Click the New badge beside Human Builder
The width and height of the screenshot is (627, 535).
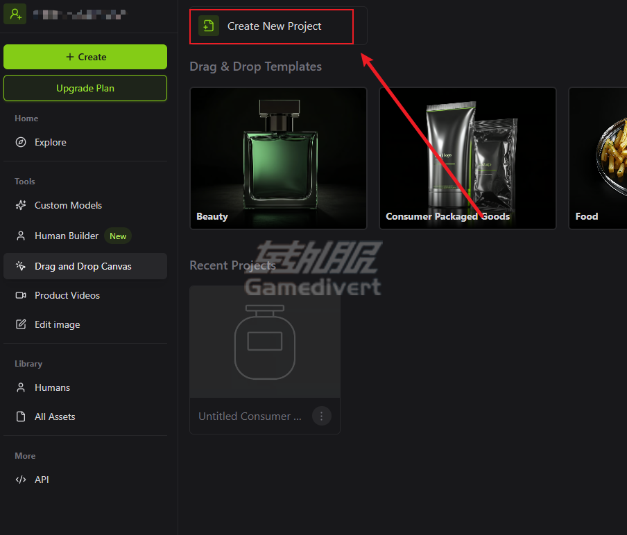(118, 236)
